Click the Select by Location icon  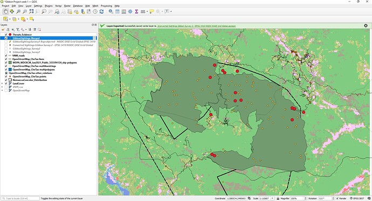coord(32,19)
